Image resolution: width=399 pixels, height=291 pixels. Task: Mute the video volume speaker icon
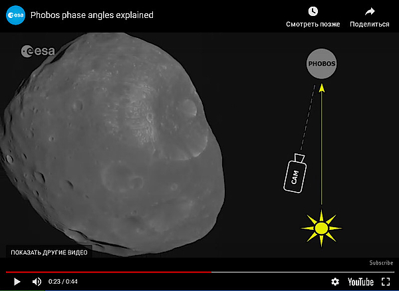37,282
